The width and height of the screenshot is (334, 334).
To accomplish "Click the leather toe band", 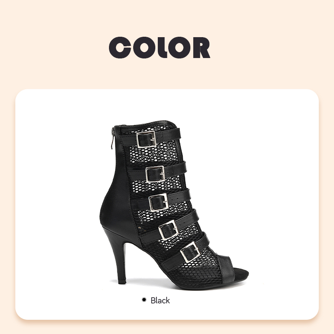I will coord(227,268).
